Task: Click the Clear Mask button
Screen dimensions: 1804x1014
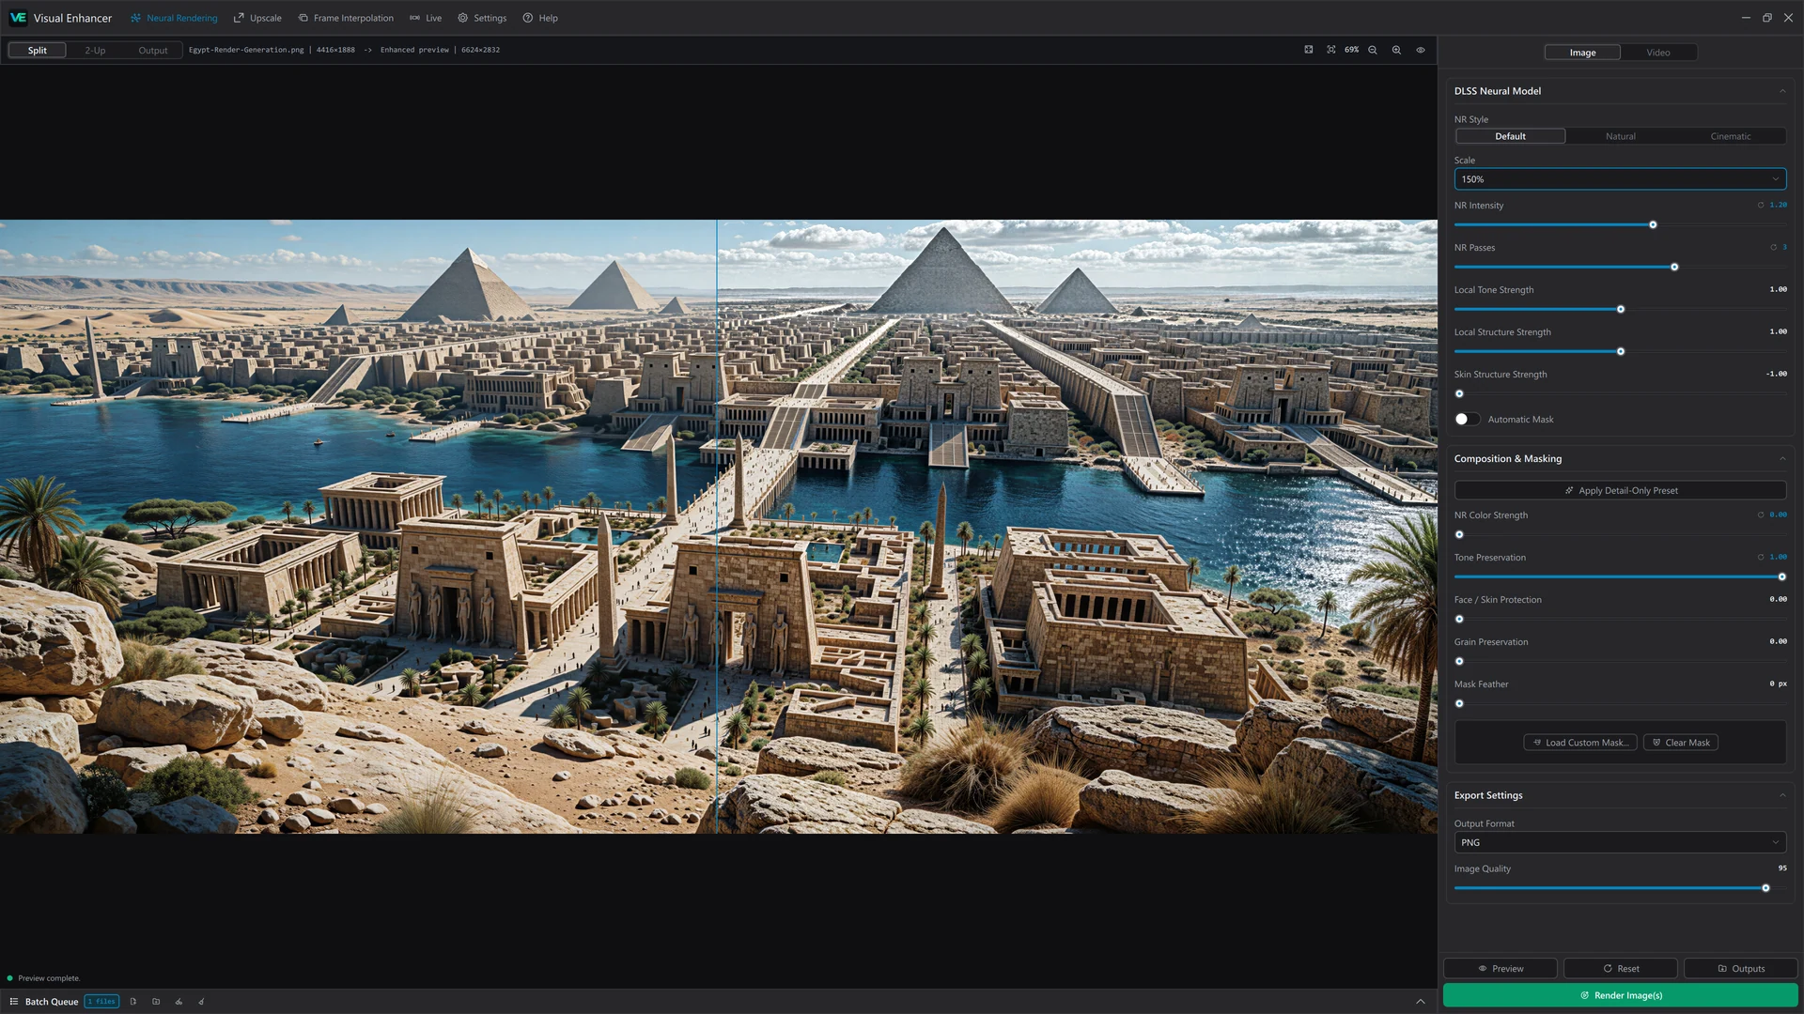Action: [1681, 743]
